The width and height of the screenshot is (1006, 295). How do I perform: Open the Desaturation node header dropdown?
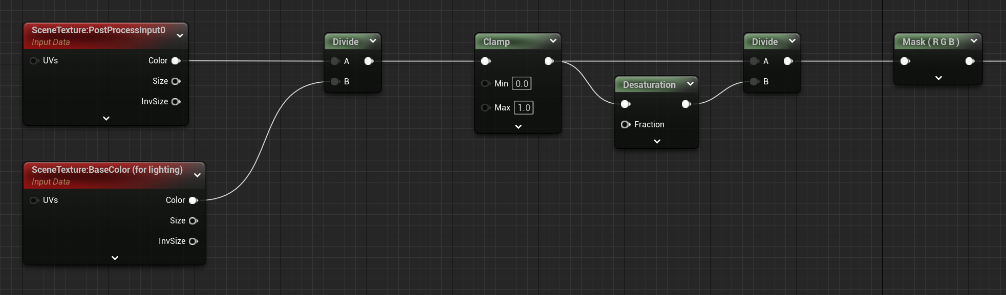(690, 84)
